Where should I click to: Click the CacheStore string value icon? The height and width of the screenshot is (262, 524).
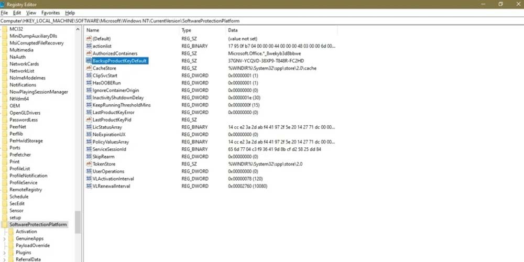89,68
